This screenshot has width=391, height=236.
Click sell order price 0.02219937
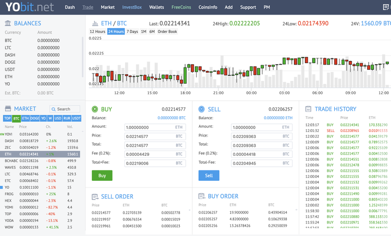pos(101,219)
